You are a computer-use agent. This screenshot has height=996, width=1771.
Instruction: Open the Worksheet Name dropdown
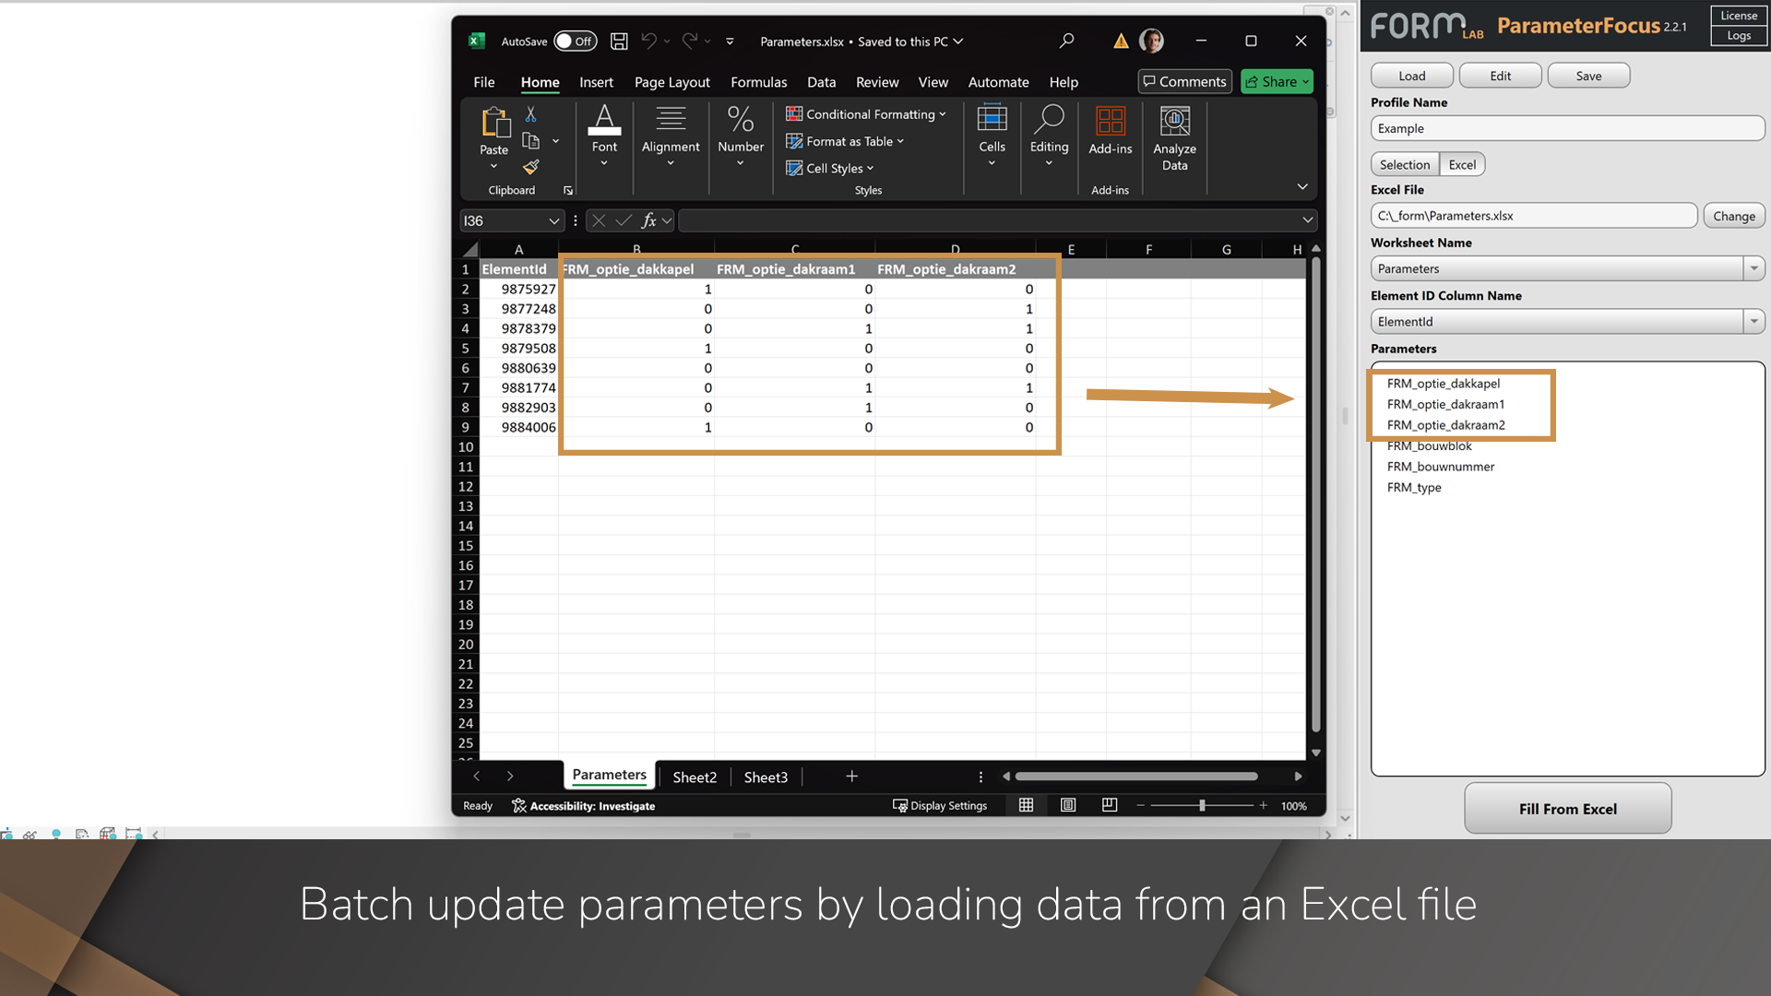[1753, 268]
